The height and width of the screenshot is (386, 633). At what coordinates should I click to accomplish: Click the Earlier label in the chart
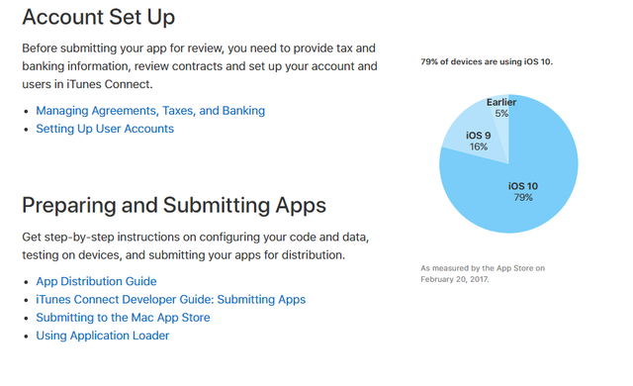(501, 102)
